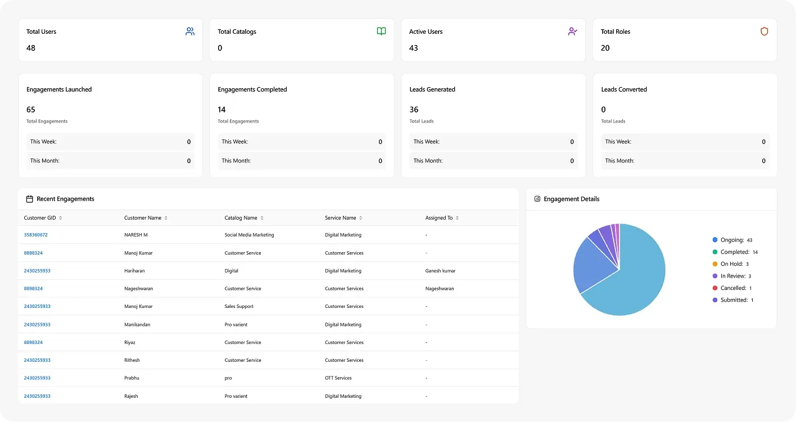The width and height of the screenshot is (796, 422).
Task: Open GID link for Rajesh row
Action: (37, 396)
